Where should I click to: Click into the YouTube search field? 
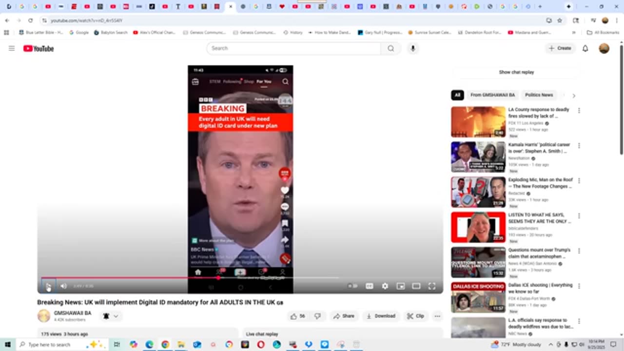[293, 48]
